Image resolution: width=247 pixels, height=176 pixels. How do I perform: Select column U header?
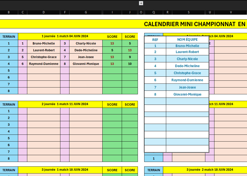[x=210, y=12]
